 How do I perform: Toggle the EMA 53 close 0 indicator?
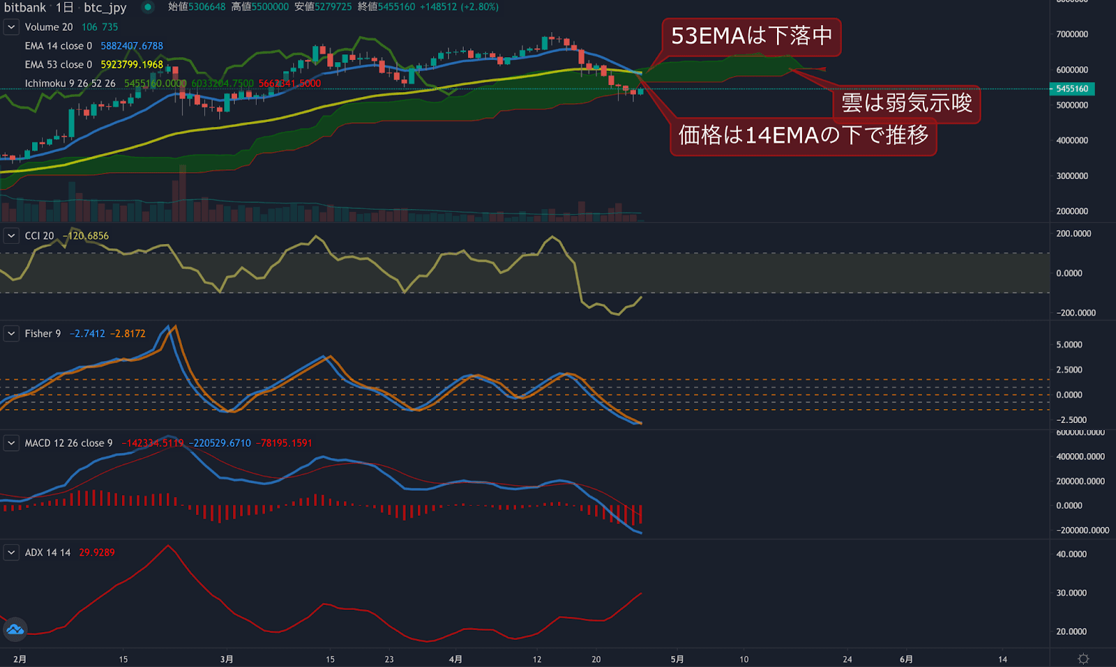60,63
